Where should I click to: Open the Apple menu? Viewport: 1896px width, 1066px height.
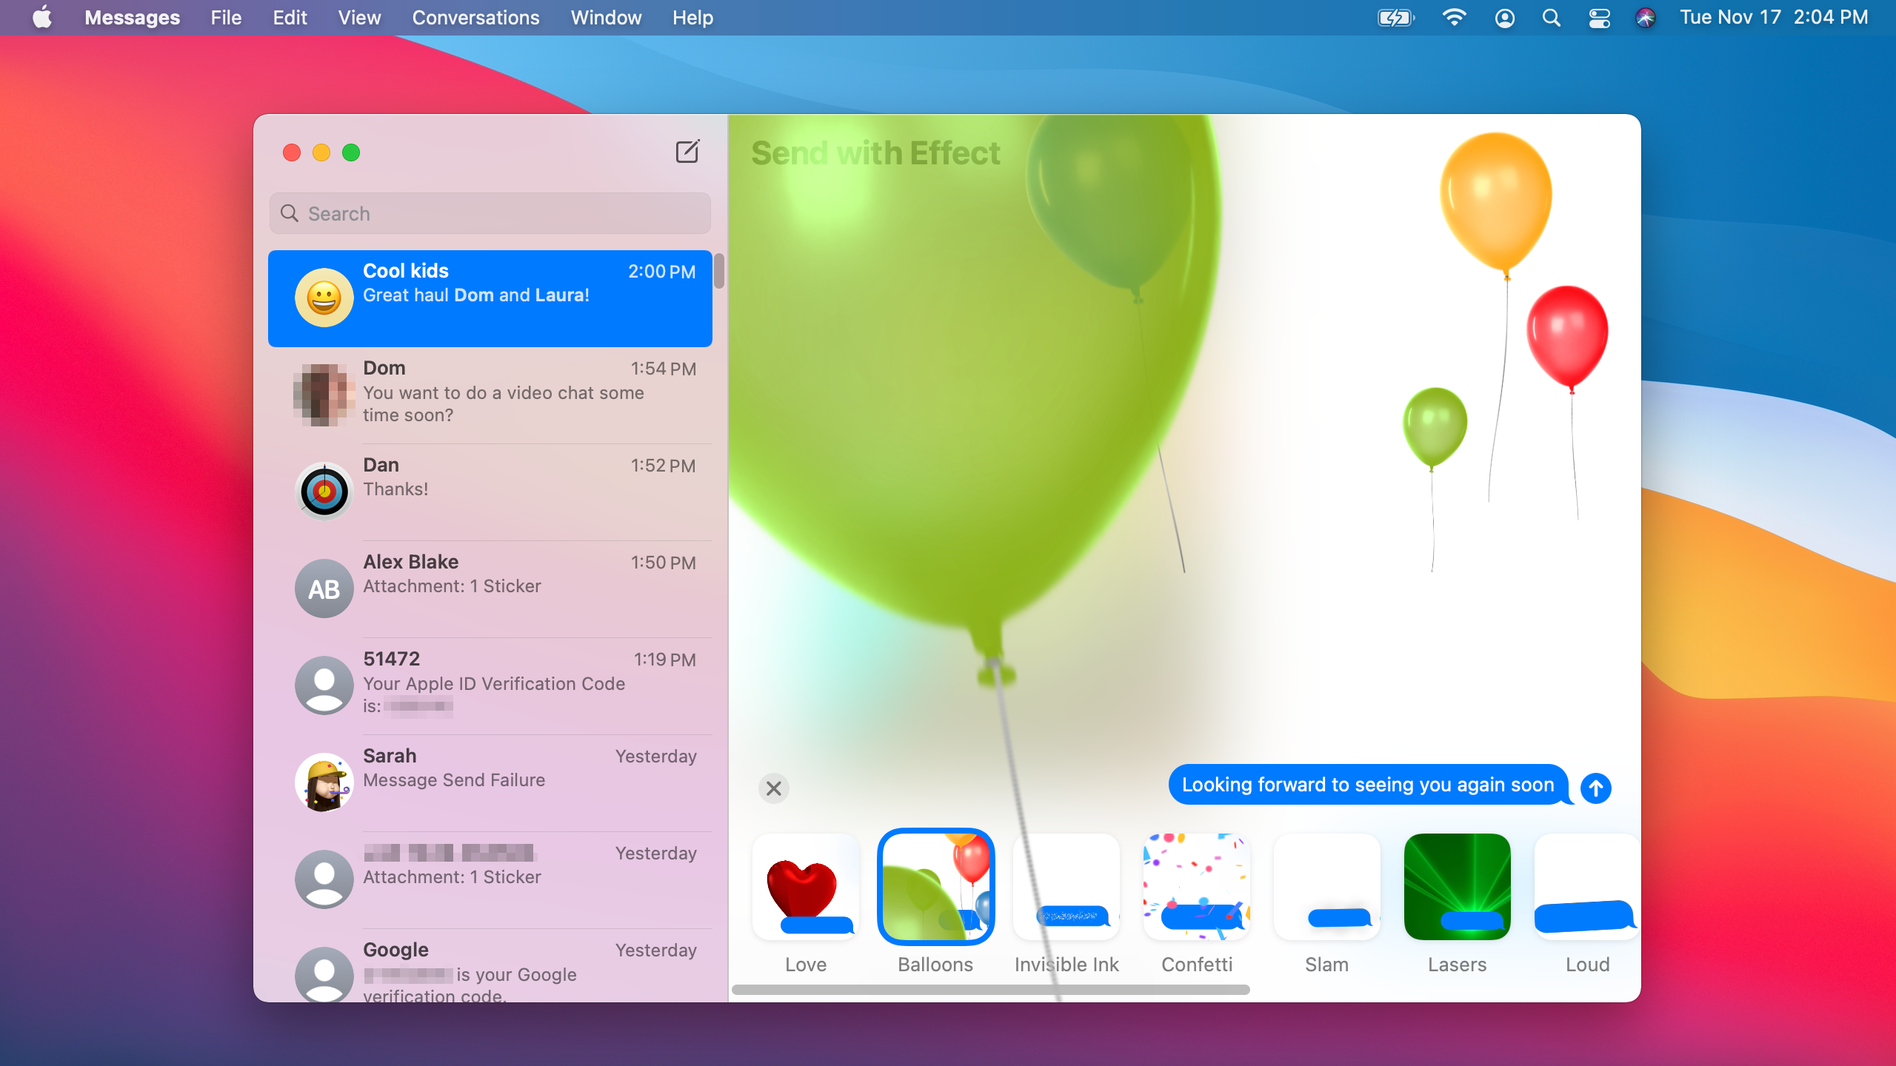[x=42, y=17]
